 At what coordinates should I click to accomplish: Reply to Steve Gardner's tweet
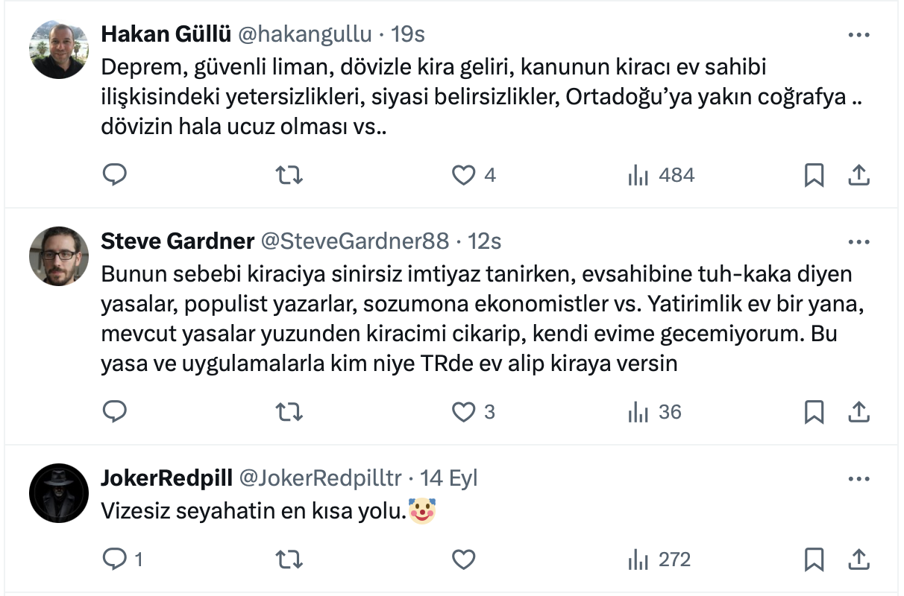point(114,412)
